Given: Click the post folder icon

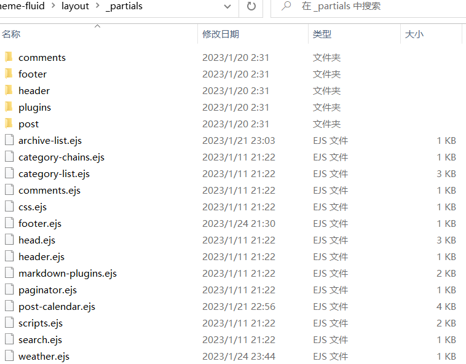Looking at the screenshot, I should tap(9, 124).
